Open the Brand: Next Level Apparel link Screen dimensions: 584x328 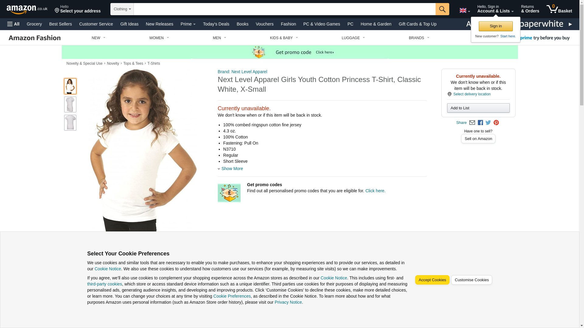[242, 72]
